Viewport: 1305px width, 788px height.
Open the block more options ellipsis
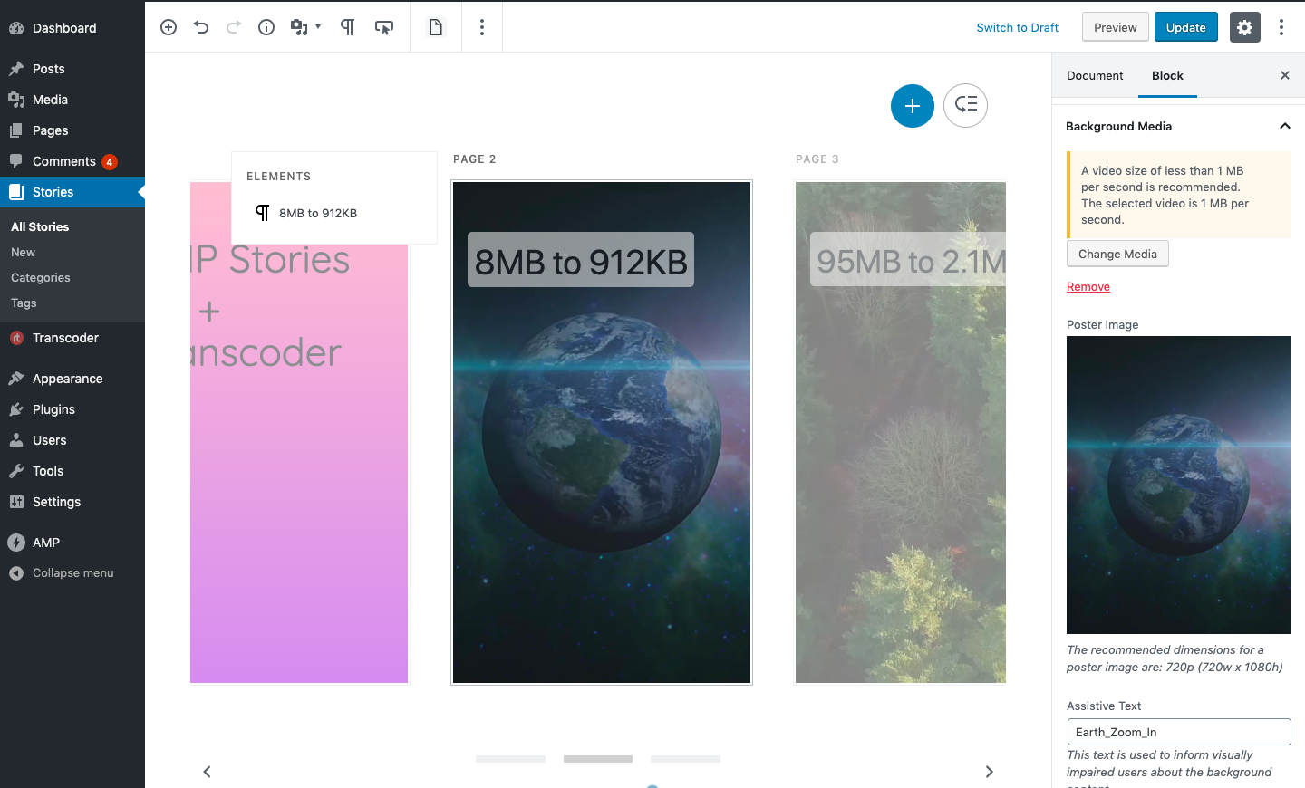[482, 27]
